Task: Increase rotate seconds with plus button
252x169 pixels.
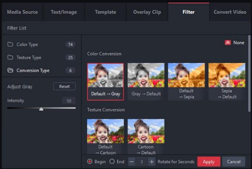Action: pos(152,161)
